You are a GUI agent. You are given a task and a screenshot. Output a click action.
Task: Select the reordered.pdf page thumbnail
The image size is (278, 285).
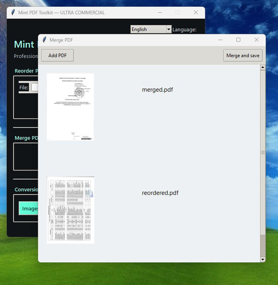70,210
